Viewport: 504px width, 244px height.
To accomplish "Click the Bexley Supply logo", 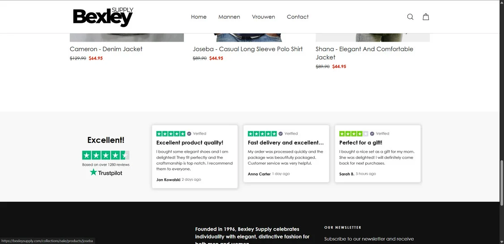I will [103, 17].
